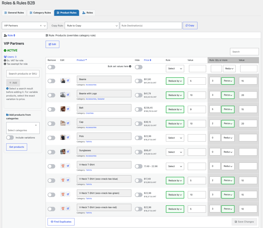Viewport: 263px width, 228px height.
Task: Click the green ACTIVE status checkmark
Action: point(5,50)
